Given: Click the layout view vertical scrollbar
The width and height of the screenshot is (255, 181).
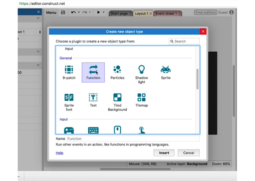Looking at the screenshot, I should pos(234,91).
